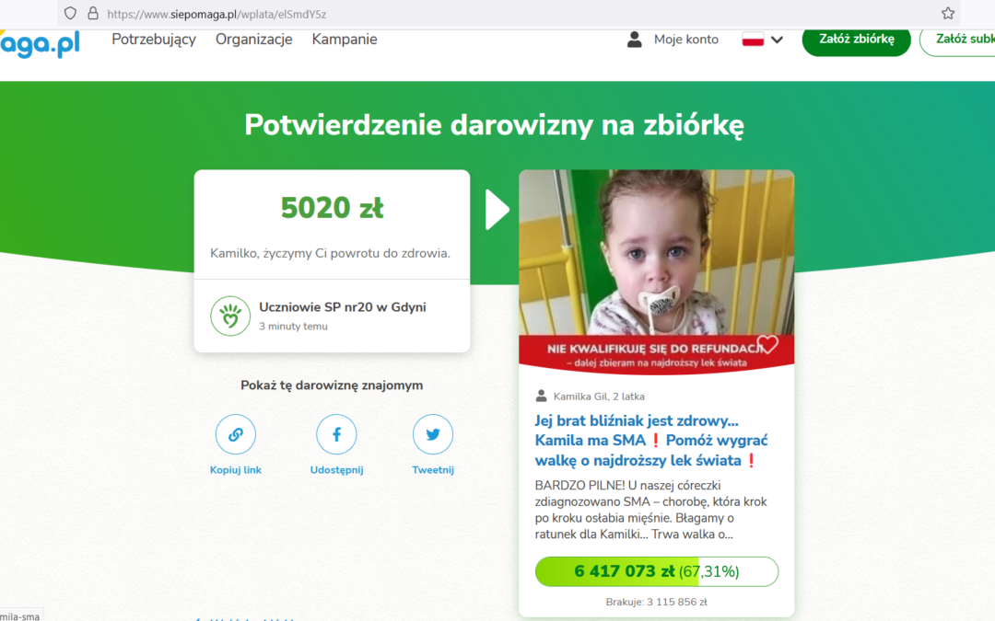
Task: Share the donation via Facebook icon
Action: tap(336, 434)
